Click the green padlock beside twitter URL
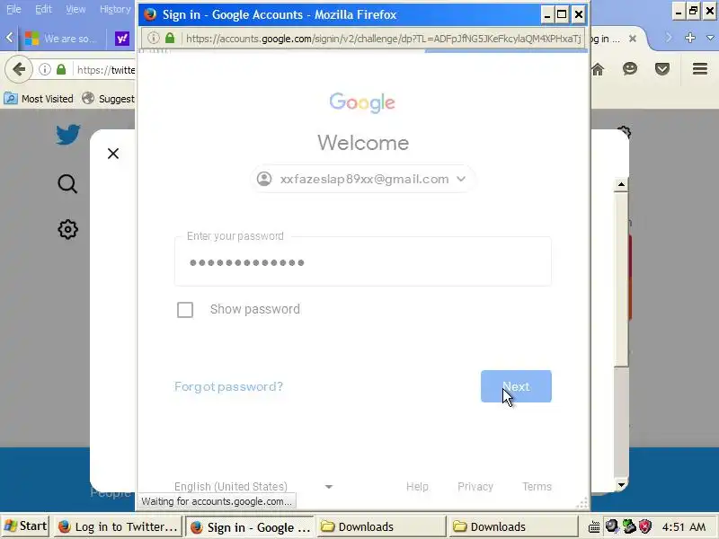 coord(61,69)
